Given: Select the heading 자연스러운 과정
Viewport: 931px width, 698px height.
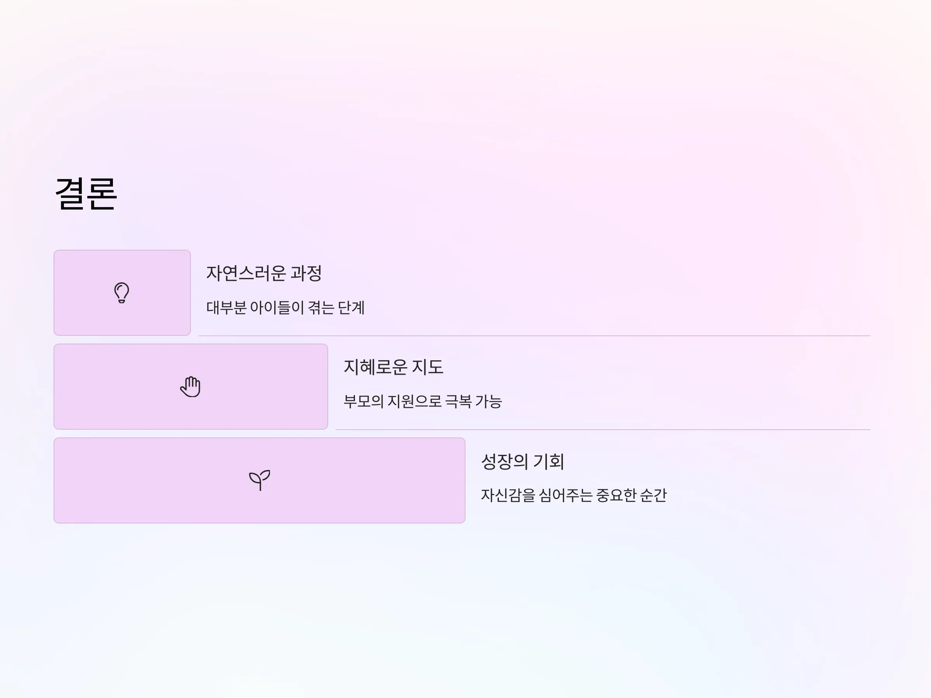Looking at the screenshot, I should point(264,273).
